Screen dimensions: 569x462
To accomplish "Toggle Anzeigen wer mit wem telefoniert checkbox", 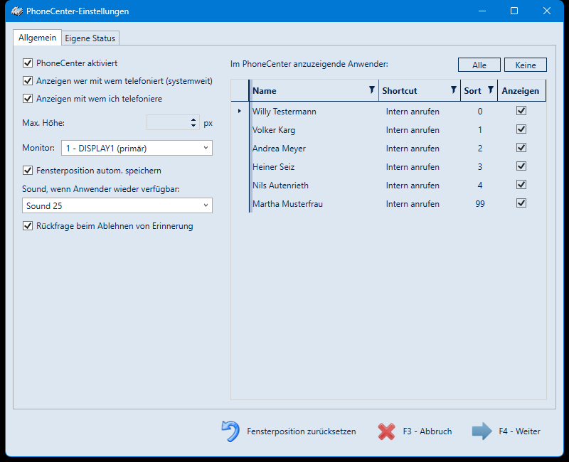I will 28,80.
